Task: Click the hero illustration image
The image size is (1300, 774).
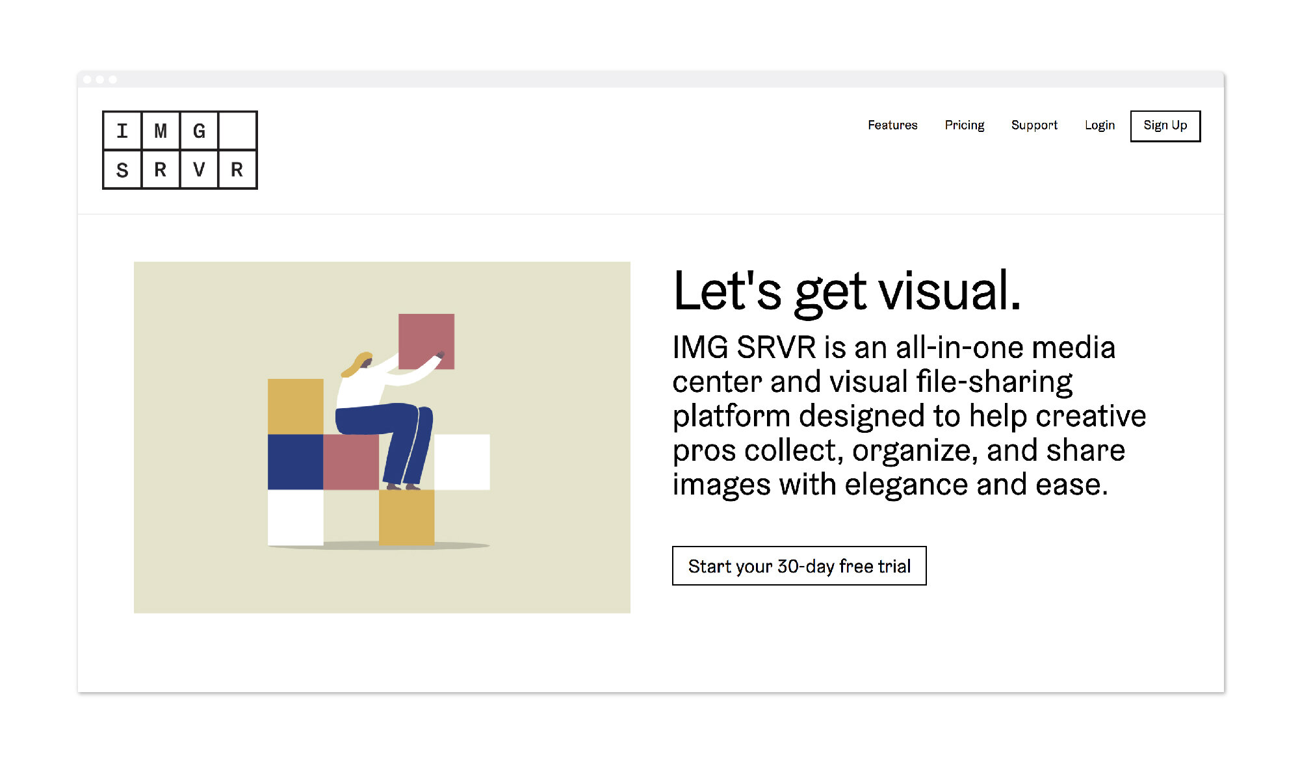Action: tap(382, 437)
